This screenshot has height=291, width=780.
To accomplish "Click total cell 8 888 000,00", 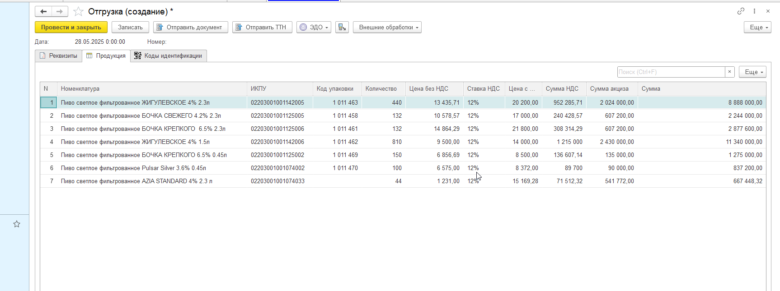I will pos(702,102).
